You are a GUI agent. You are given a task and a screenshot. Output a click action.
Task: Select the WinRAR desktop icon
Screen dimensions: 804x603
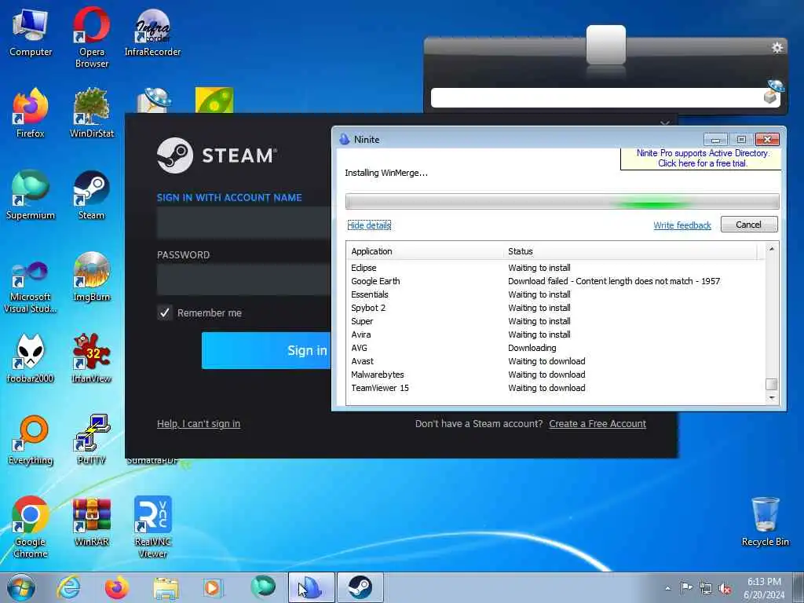pos(91,522)
